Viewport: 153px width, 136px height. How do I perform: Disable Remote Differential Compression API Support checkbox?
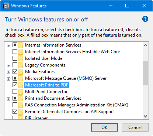tap(15, 111)
